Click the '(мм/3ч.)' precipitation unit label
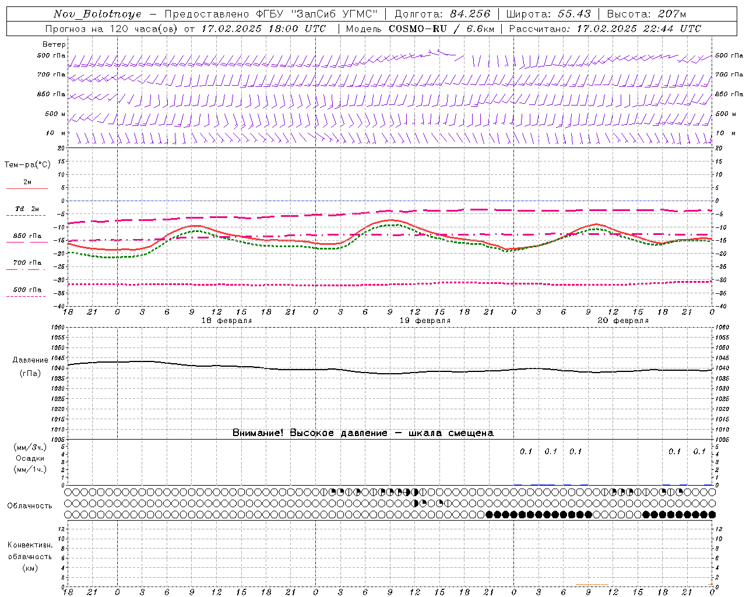The height and width of the screenshot is (597, 746). click(30, 447)
